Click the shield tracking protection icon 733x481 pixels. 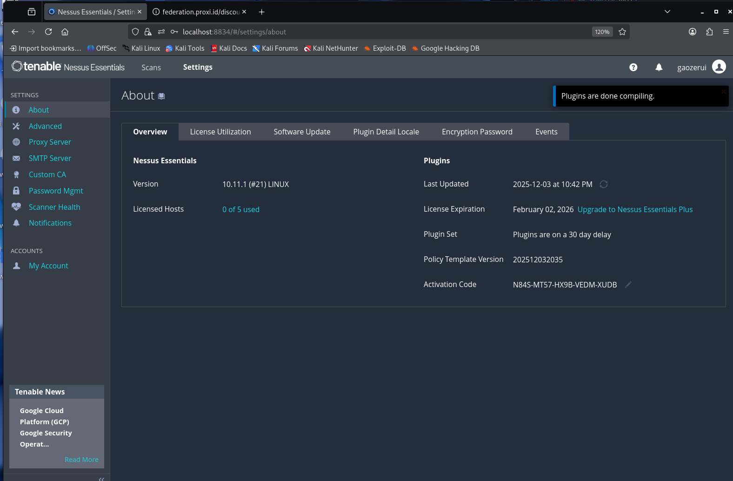135,32
